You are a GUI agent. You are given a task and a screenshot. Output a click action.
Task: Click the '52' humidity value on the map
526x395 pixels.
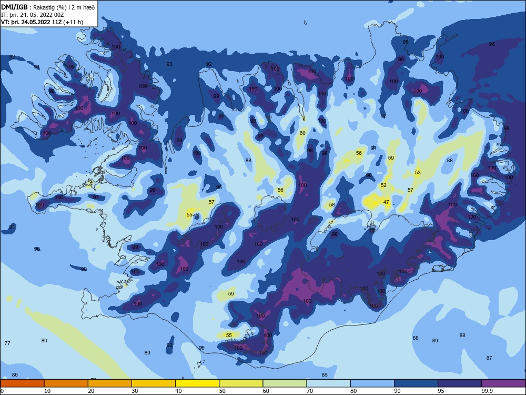tap(383, 185)
